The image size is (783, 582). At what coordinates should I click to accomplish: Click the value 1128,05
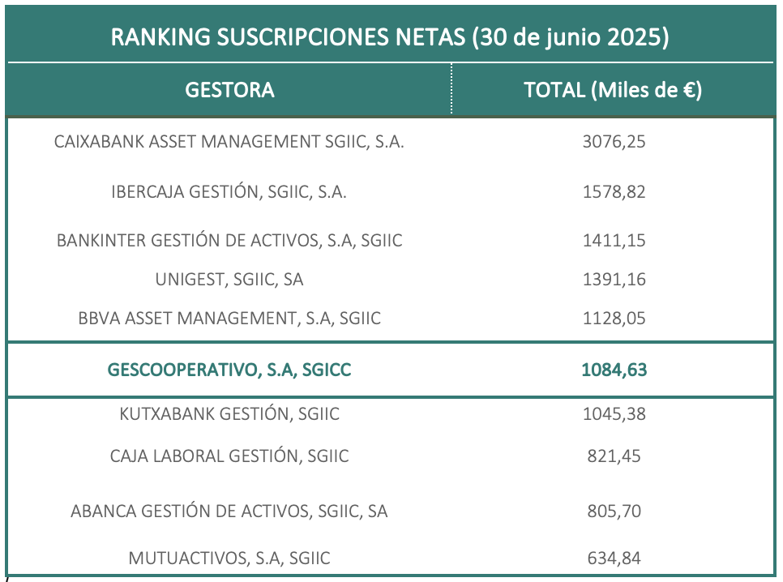pos(614,319)
